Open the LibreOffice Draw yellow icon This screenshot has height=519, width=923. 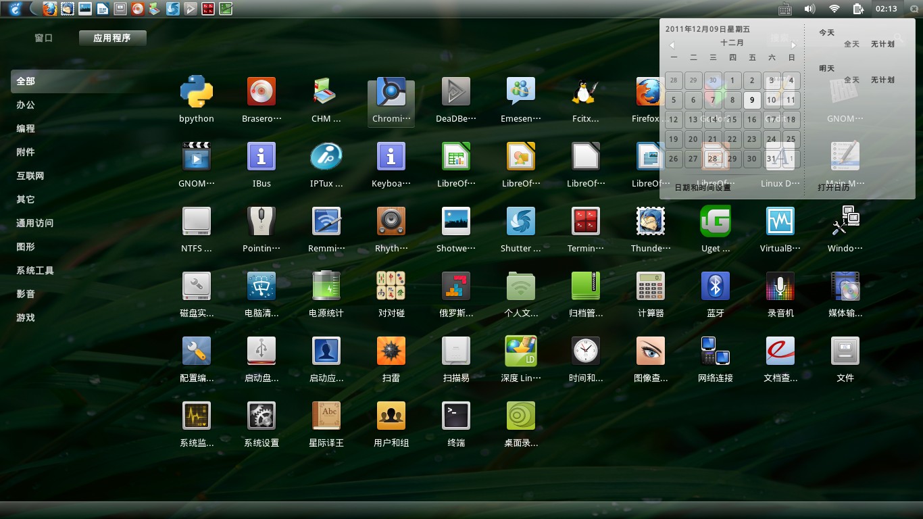pos(521,156)
